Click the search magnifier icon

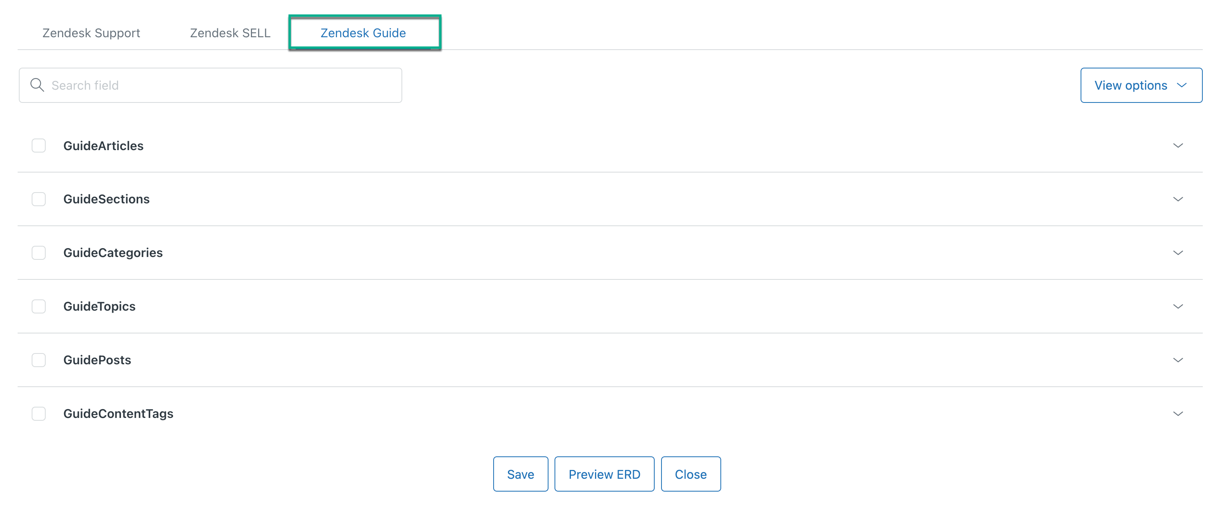(x=38, y=85)
